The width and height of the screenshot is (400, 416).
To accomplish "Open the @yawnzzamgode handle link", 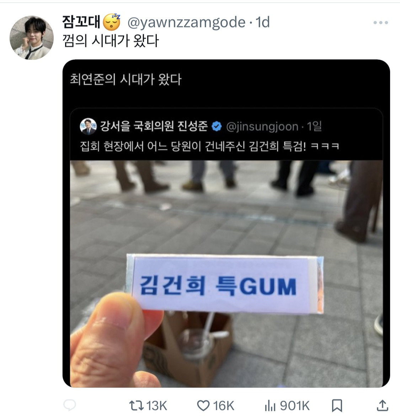I will (x=187, y=22).
